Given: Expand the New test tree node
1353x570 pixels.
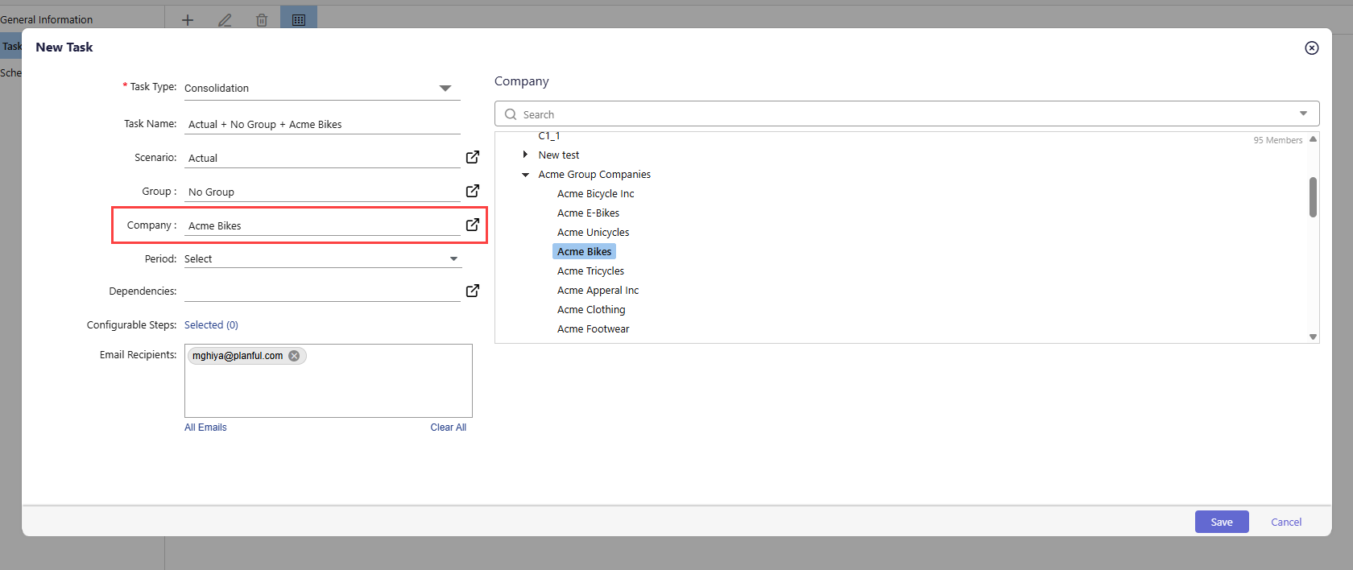Looking at the screenshot, I should 525,155.
